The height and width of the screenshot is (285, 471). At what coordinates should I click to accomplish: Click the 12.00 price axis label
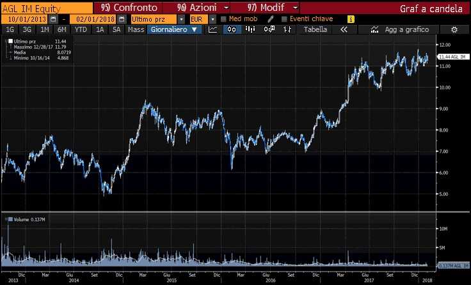click(x=445, y=45)
